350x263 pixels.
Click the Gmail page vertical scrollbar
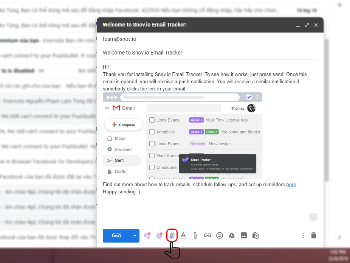[326, 110]
